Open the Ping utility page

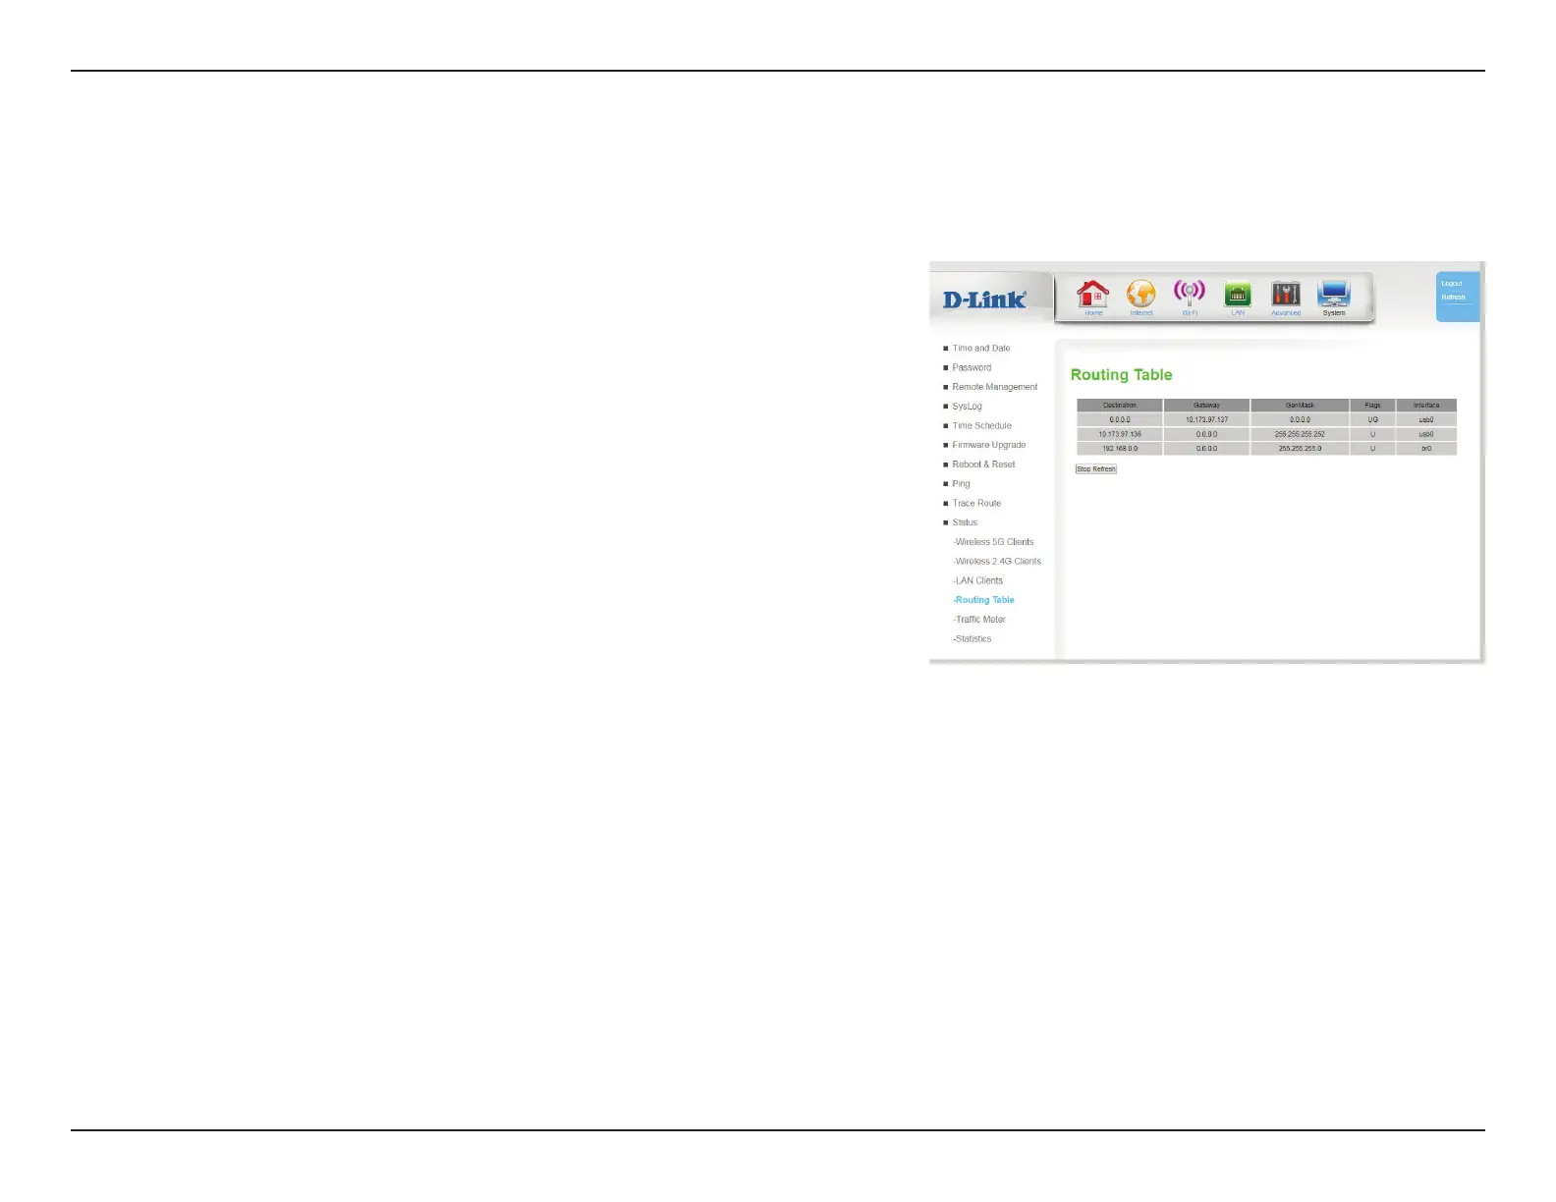(961, 484)
